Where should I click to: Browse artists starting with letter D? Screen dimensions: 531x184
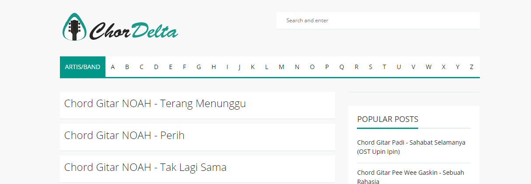tap(156, 67)
